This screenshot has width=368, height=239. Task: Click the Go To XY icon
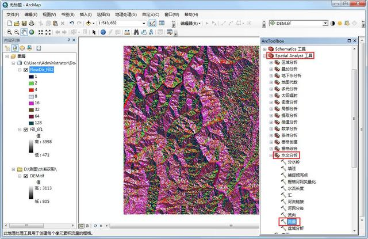tap(151, 32)
